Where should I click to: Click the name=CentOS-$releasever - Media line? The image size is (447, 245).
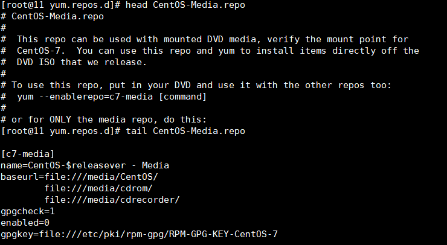point(85,165)
